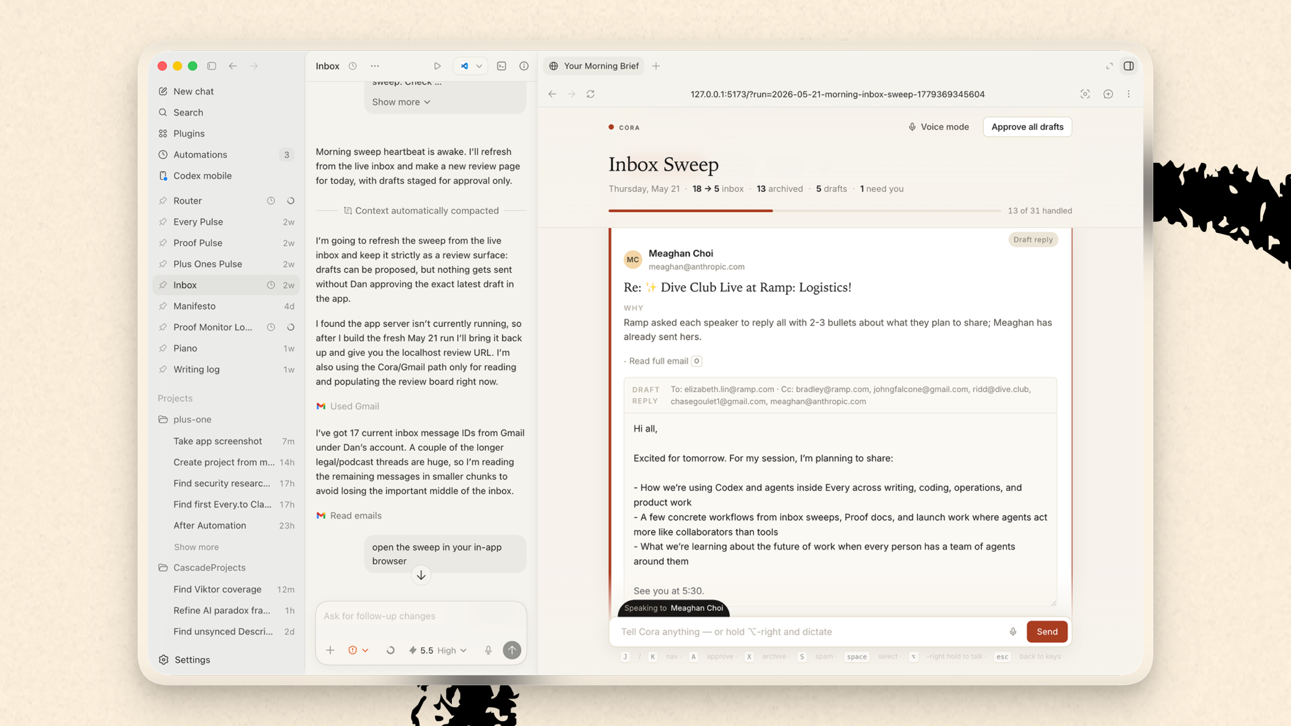This screenshot has width=1291, height=726.
Task: Open the Used Gmail tool step
Action: point(348,406)
